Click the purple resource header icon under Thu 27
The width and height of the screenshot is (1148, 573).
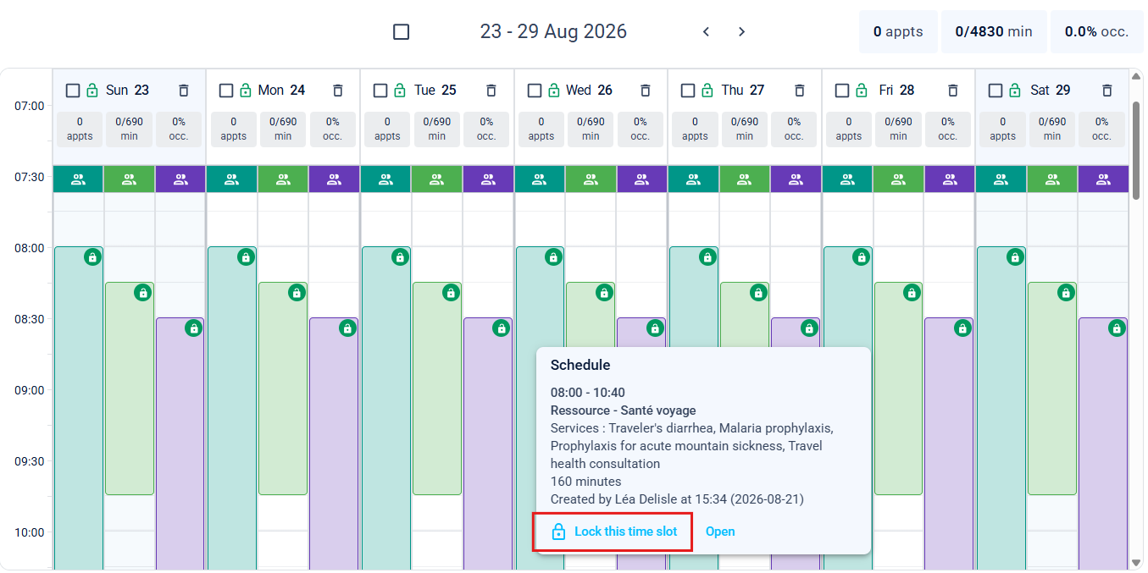pos(796,179)
